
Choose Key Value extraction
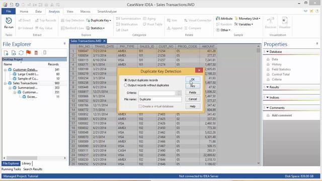tap(44, 28)
